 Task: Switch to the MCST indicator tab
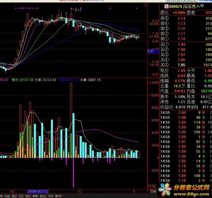(59, 196)
